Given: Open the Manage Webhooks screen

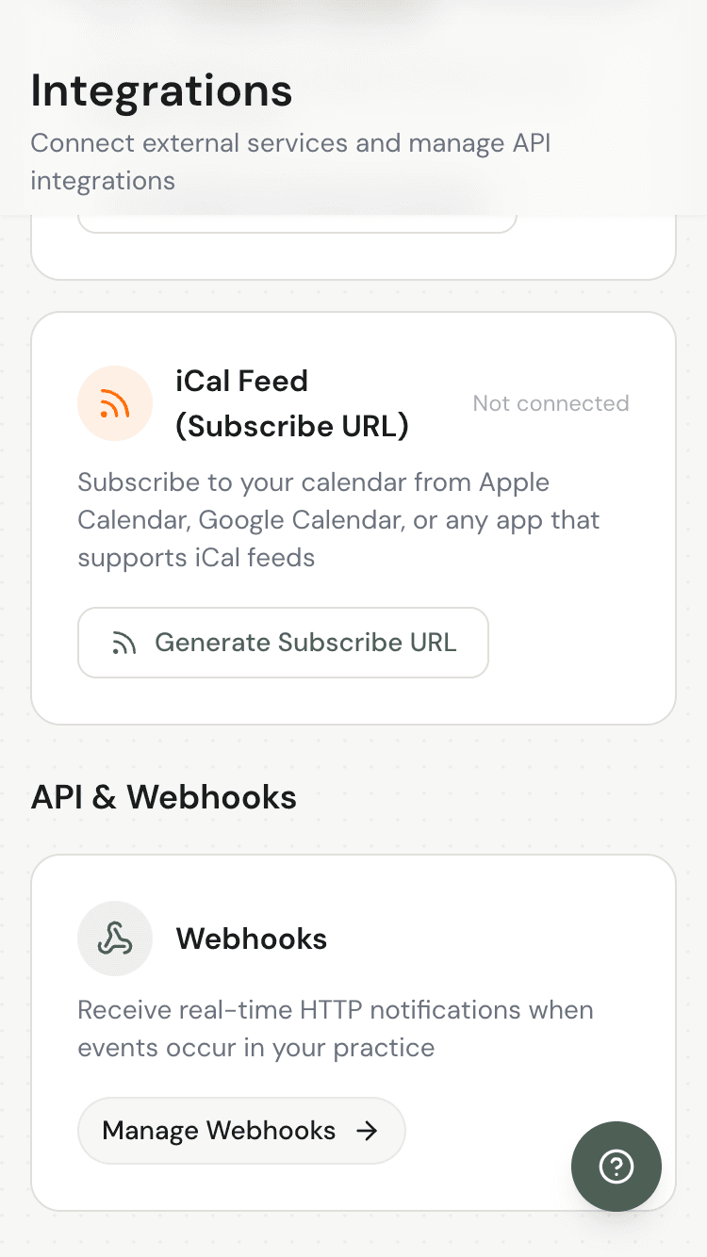Looking at the screenshot, I should click(240, 1131).
